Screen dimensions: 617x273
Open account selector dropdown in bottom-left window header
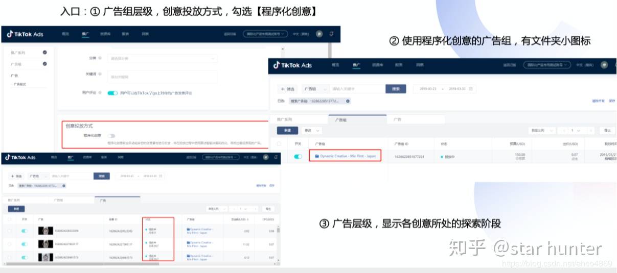[220, 157]
